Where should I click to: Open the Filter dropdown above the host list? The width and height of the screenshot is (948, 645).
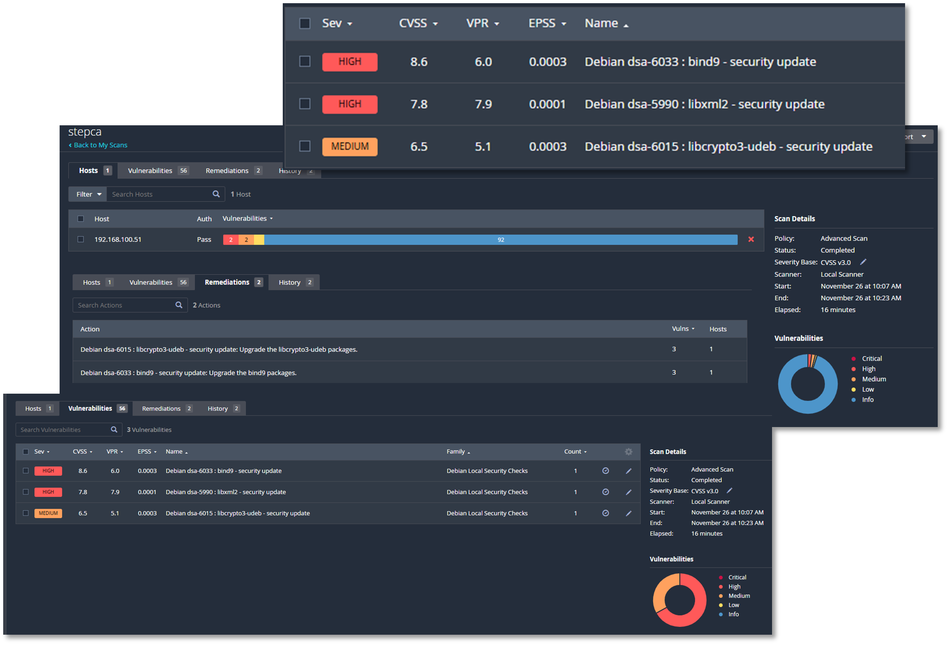coord(87,194)
